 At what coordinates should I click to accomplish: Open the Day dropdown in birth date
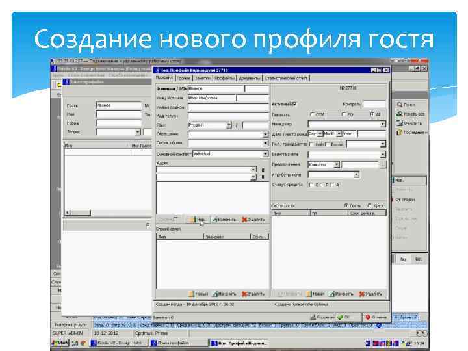(320, 134)
